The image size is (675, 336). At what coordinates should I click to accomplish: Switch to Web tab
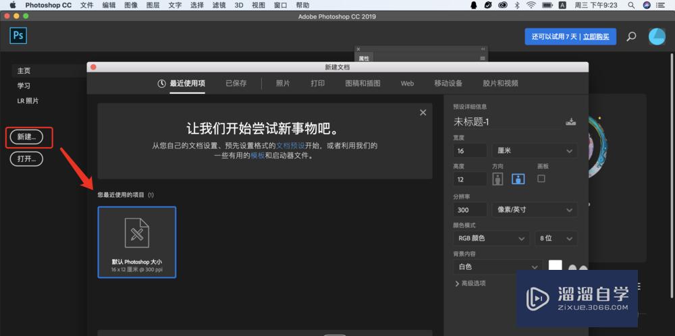point(407,84)
